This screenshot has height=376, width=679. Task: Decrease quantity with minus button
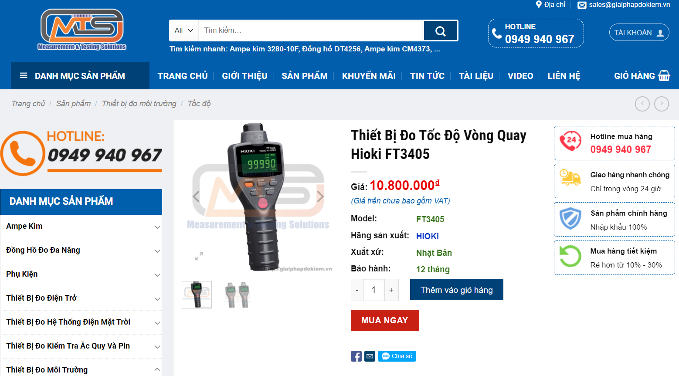pos(357,290)
